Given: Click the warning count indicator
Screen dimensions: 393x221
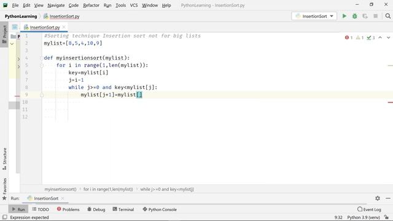Looking at the screenshot, I should (360, 37).
